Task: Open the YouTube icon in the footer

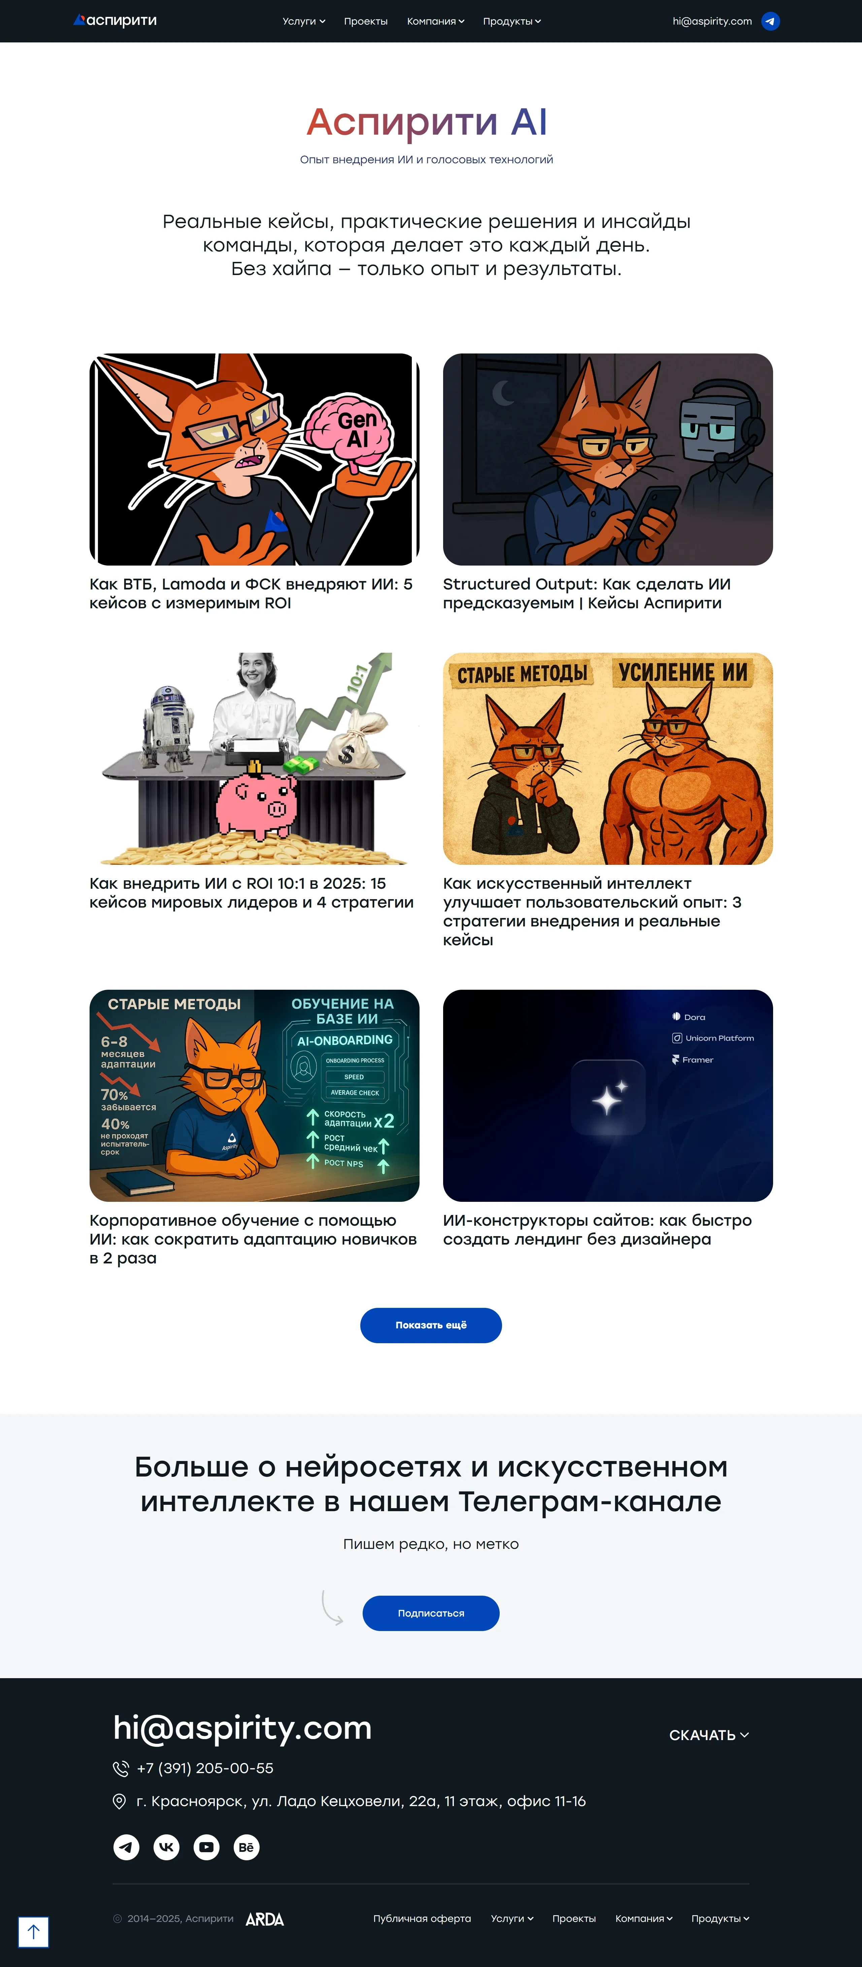Action: click(x=206, y=1847)
